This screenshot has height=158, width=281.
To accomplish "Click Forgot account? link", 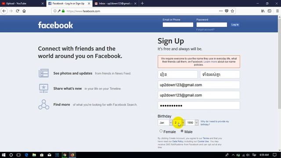I will click(x=205, y=29).
